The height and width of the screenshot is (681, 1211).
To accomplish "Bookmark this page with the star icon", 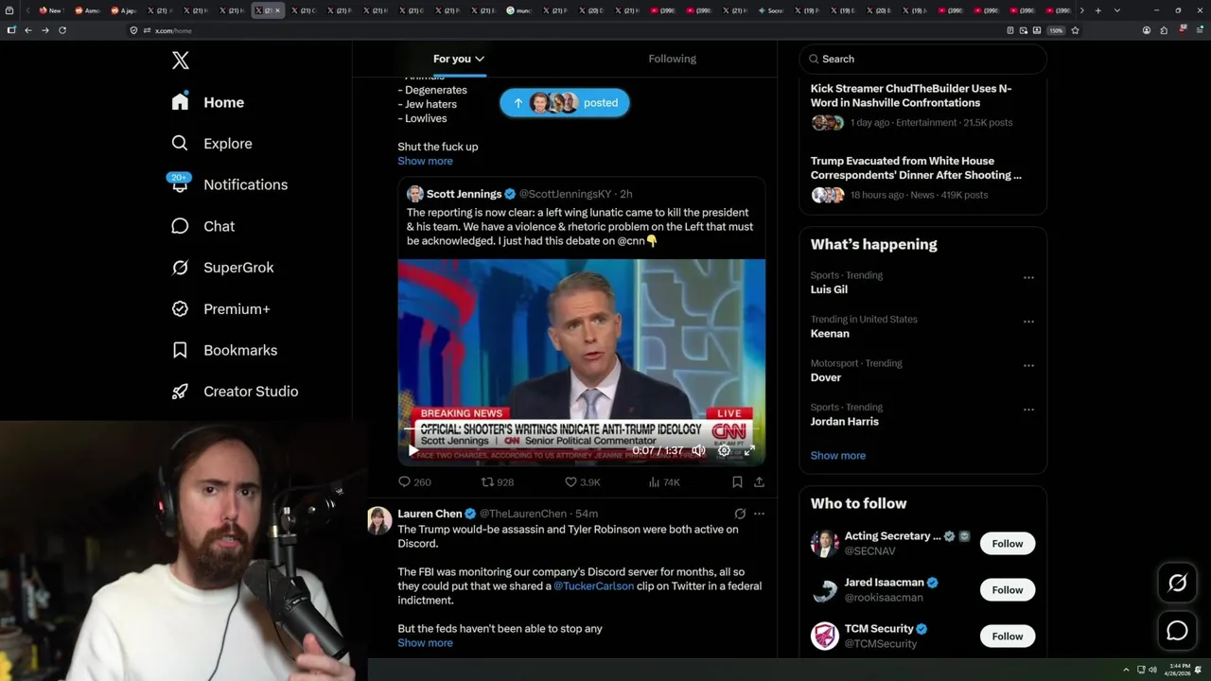I will click(1076, 30).
